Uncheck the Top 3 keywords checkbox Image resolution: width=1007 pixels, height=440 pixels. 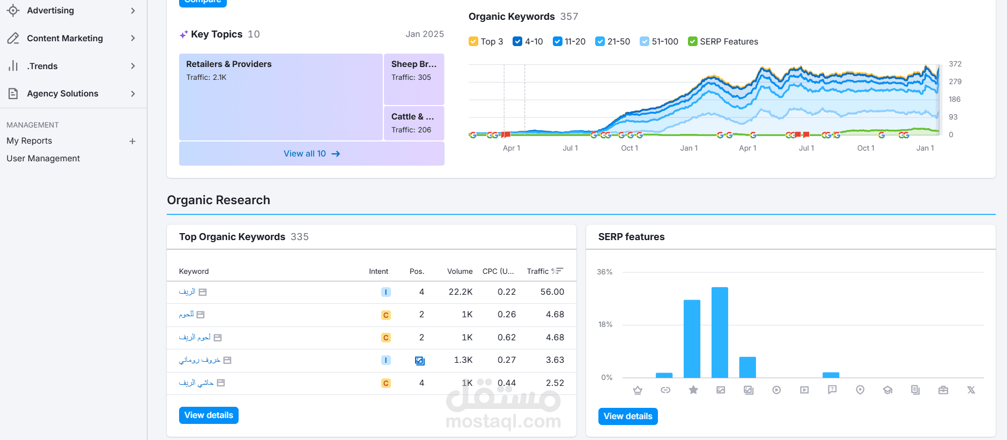(473, 41)
